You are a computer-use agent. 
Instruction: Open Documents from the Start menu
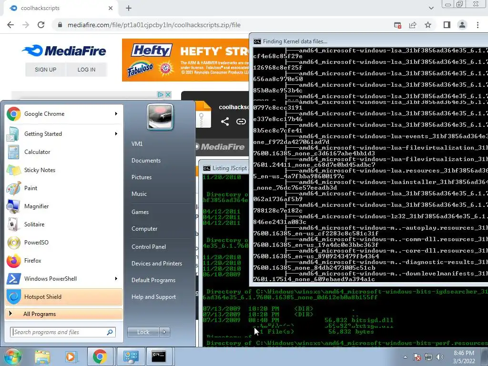(x=146, y=161)
